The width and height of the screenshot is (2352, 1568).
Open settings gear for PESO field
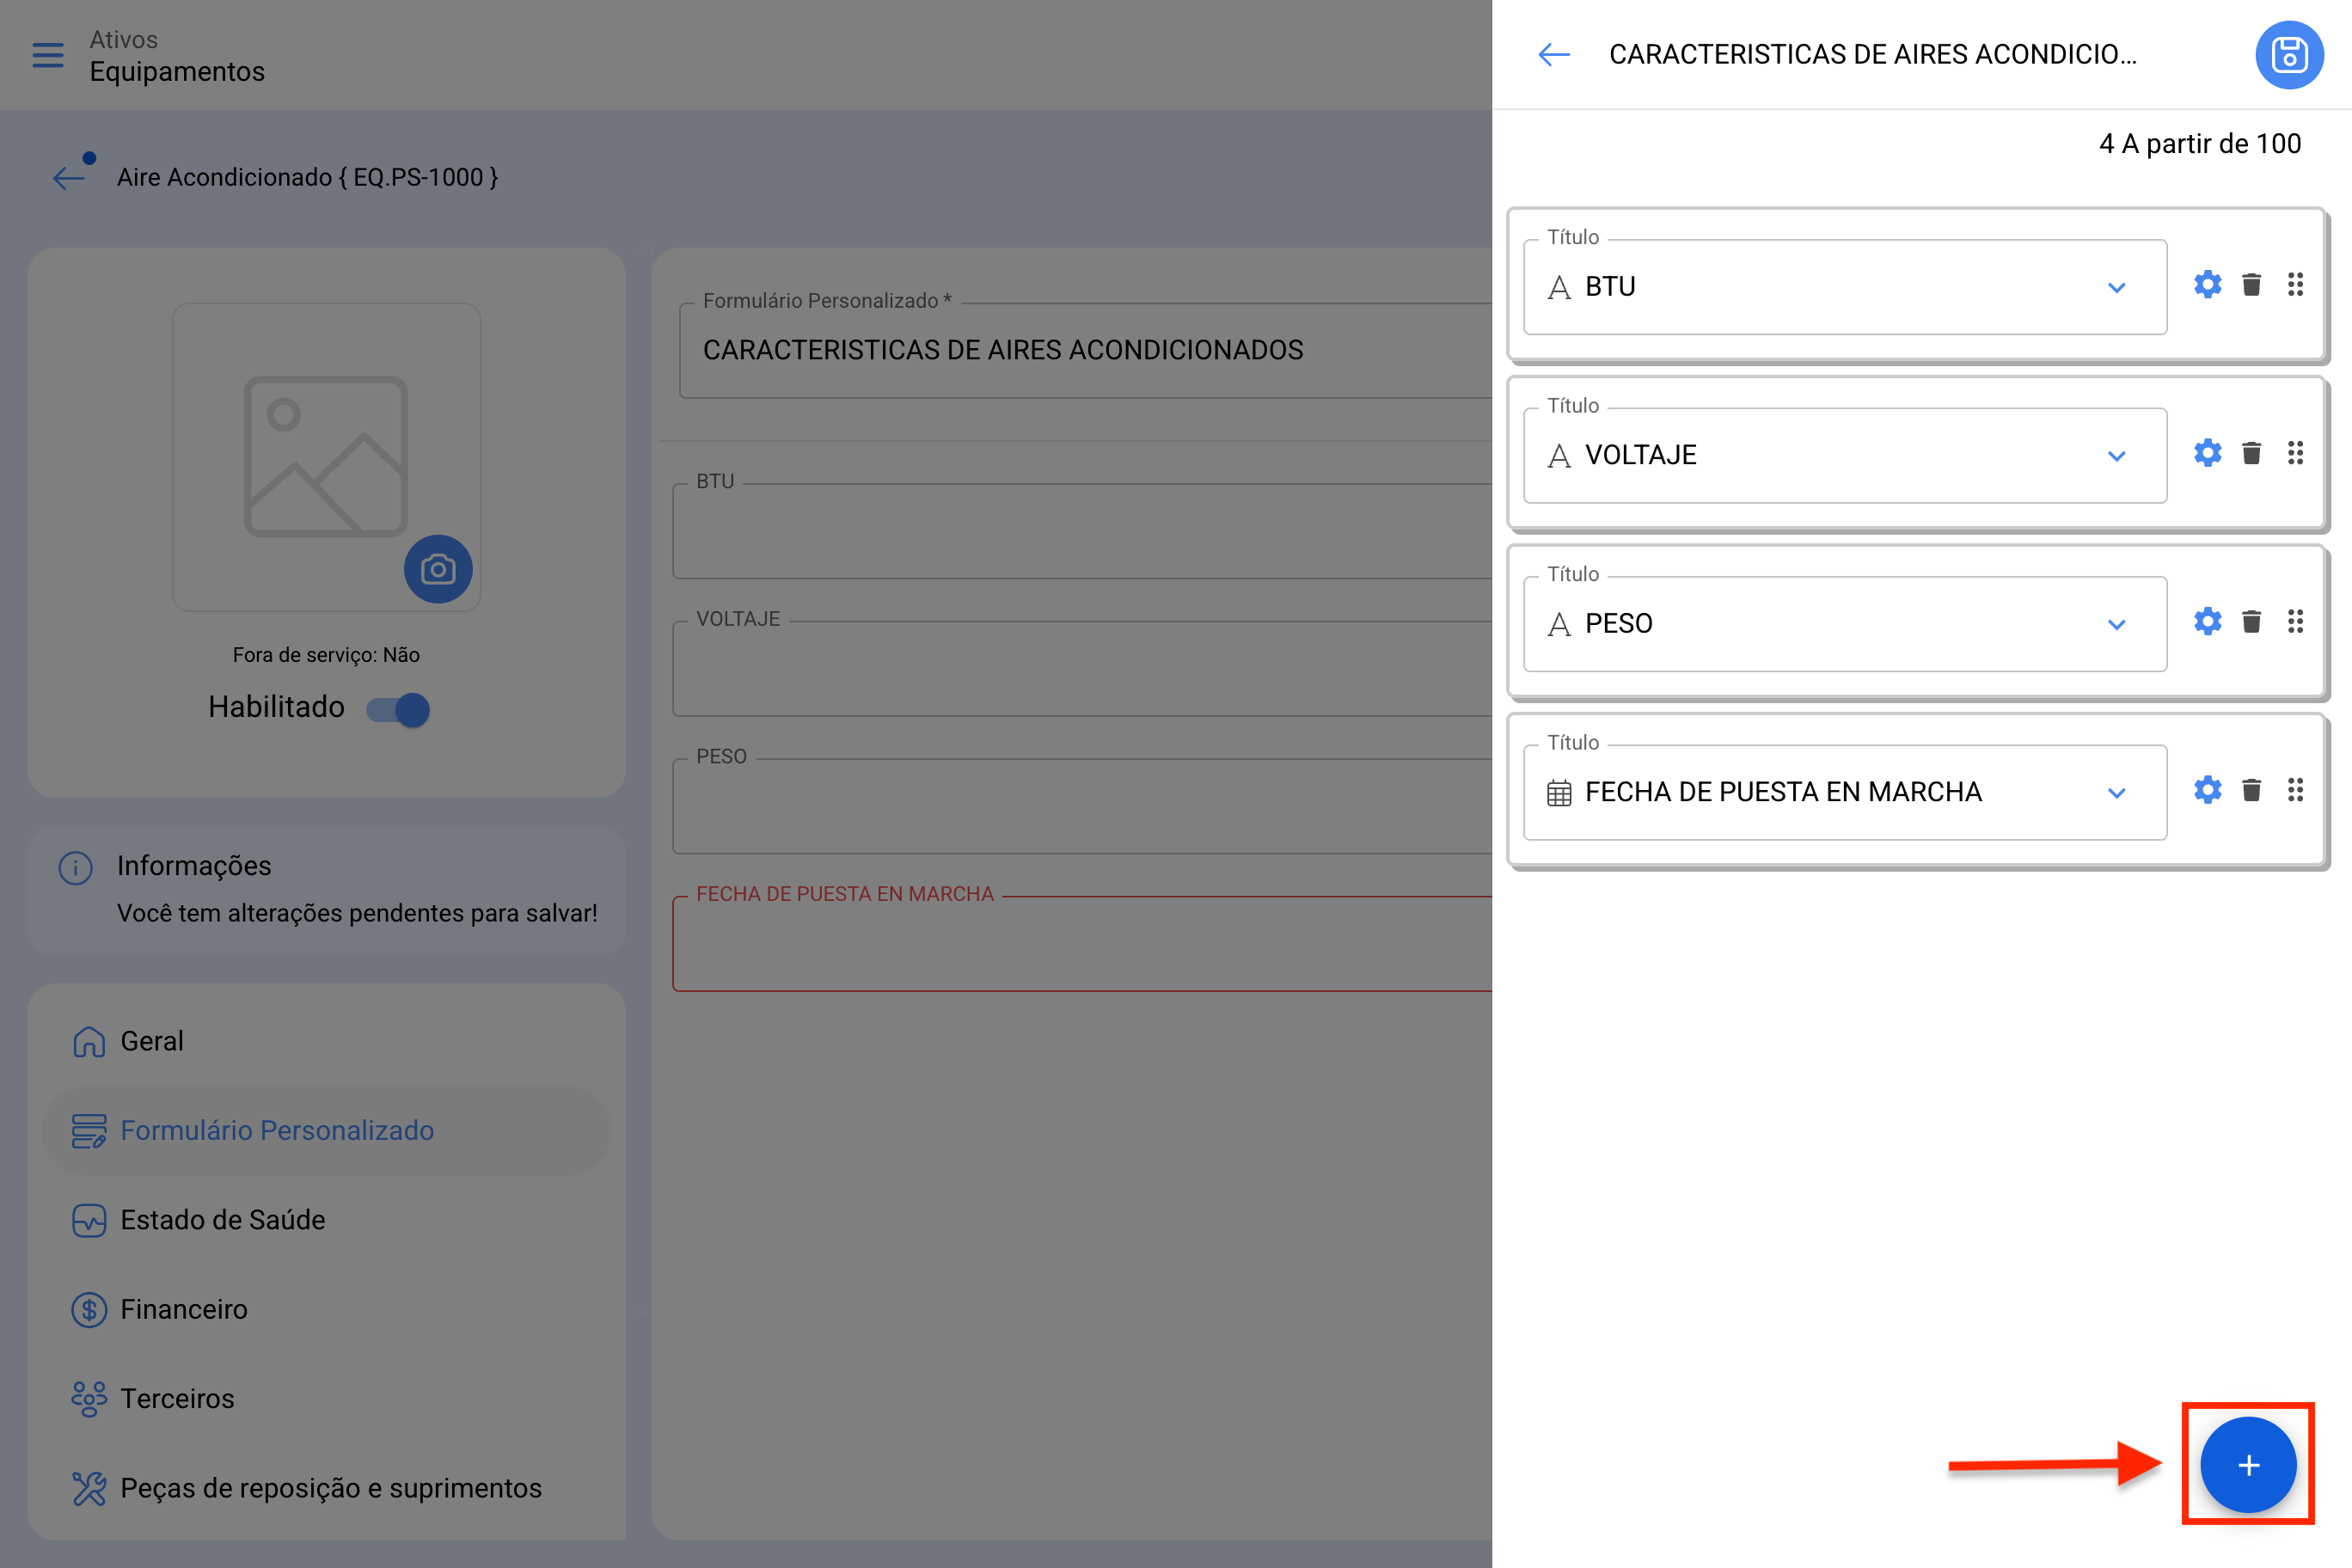coord(2208,622)
